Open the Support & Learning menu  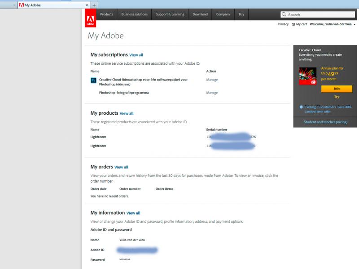[x=170, y=14]
